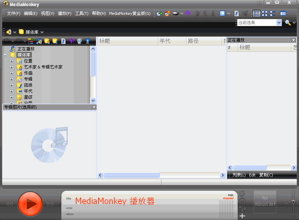Sort track list by 年代 column header
This screenshot has height=220, width=299.
(172, 41)
